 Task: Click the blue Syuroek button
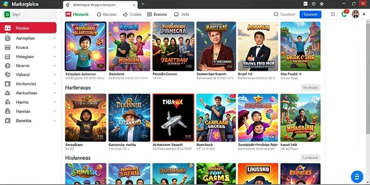(310, 14)
